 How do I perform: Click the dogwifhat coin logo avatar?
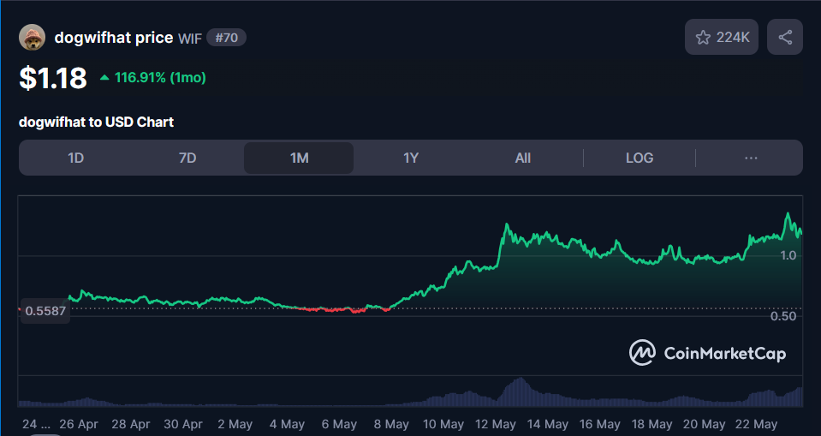click(32, 37)
